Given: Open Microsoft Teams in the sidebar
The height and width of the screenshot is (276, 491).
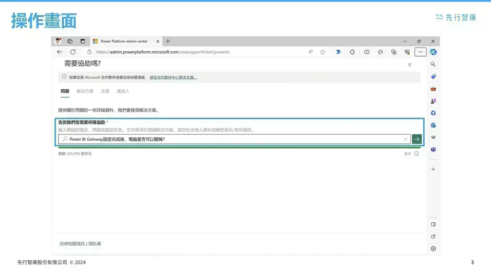Looking at the screenshot, I should 433,149.
